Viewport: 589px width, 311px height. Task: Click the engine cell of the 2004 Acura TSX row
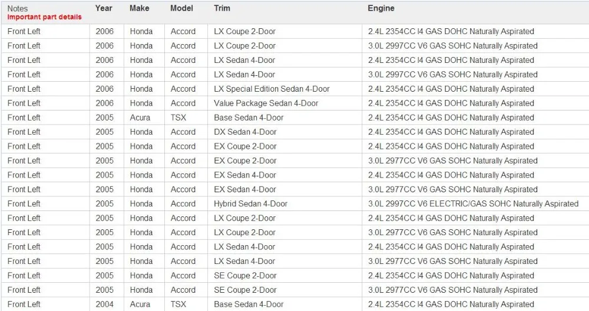451,305
